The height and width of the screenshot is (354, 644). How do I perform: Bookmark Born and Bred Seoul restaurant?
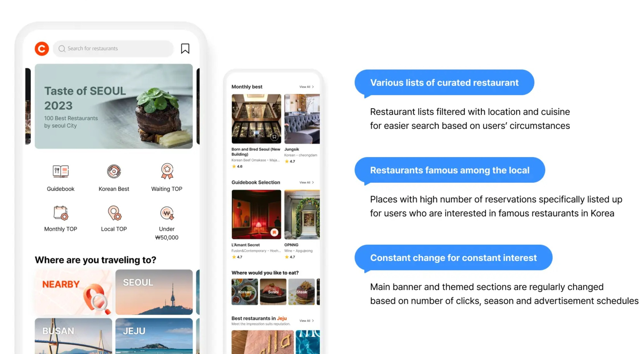(274, 137)
